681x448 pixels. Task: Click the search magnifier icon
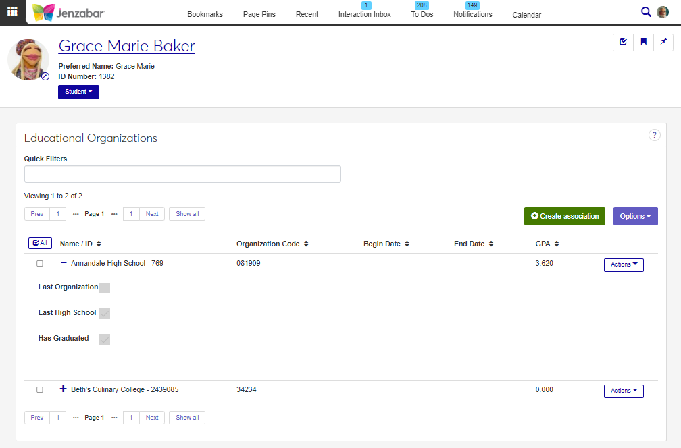(646, 11)
